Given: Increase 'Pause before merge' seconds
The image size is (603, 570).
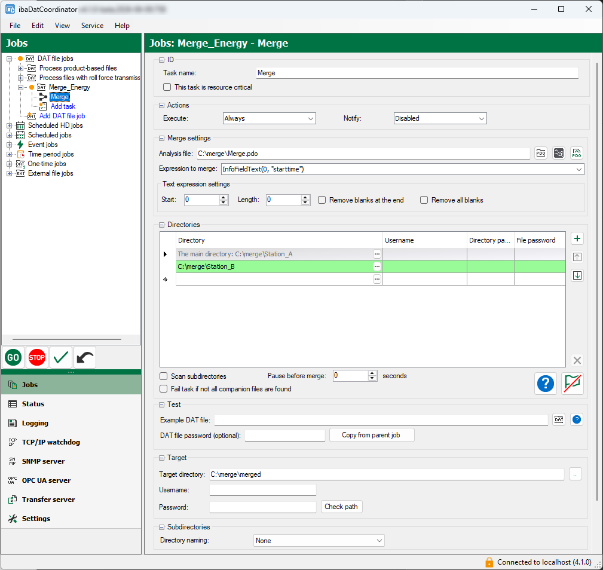Looking at the screenshot, I should tap(372, 373).
